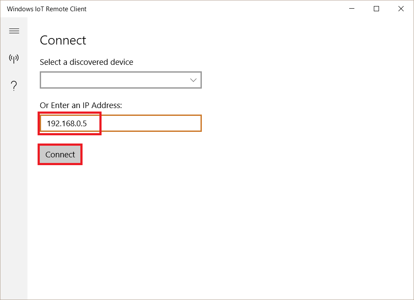Open the help question mark icon
This screenshot has height=300, width=414.
14,86
